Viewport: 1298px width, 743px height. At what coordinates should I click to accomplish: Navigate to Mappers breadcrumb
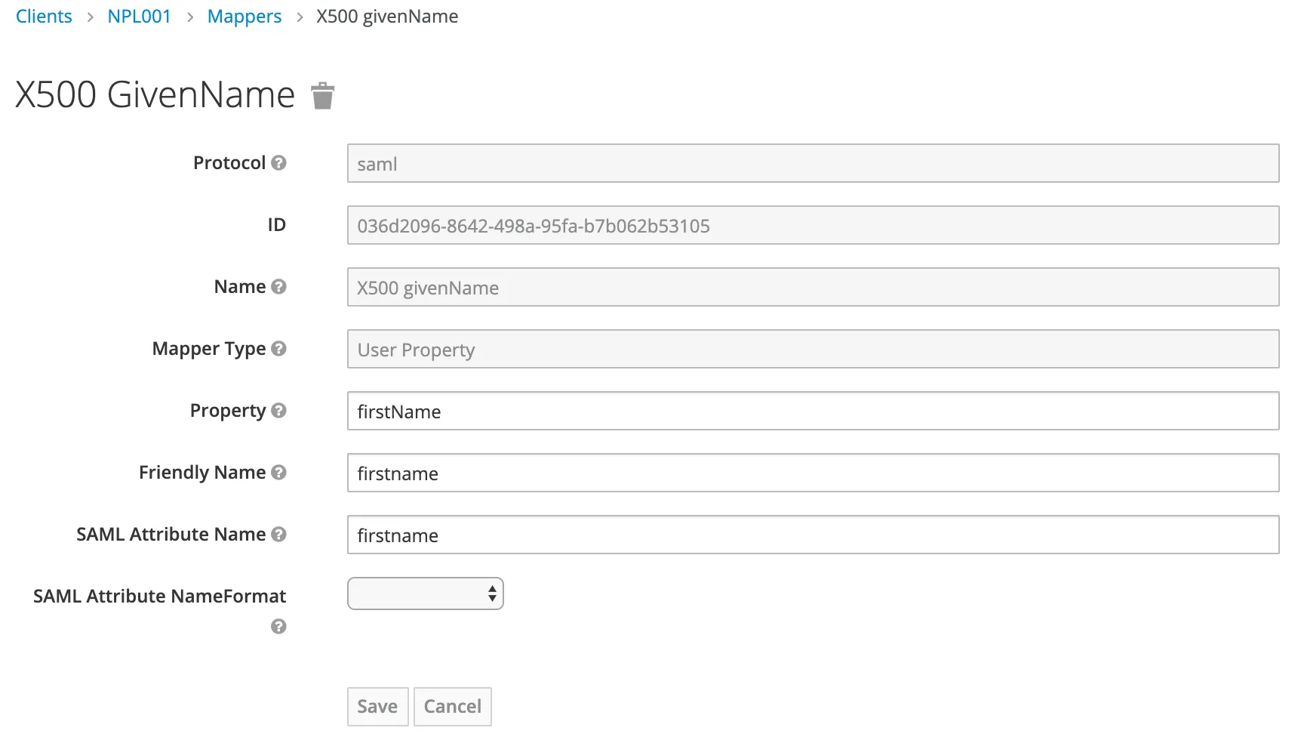(244, 17)
